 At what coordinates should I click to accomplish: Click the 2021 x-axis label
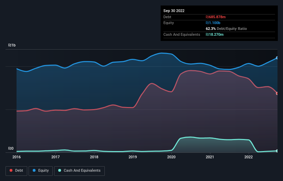210,157
